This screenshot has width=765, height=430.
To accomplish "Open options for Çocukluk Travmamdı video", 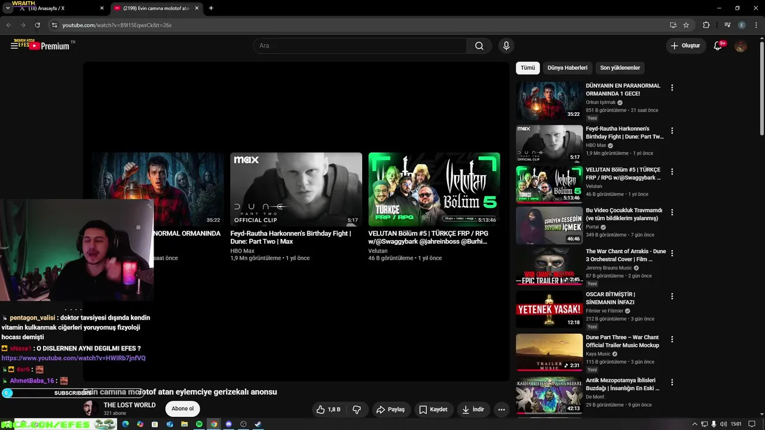I will click(x=672, y=212).
